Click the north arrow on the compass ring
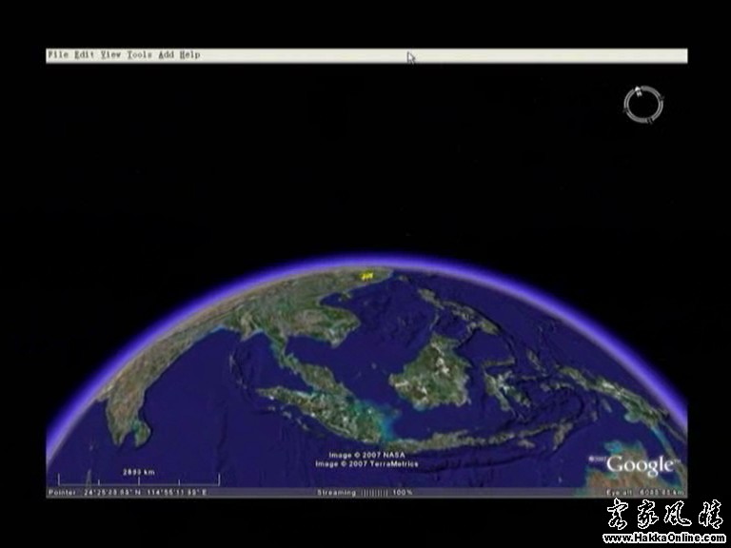The width and height of the screenshot is (731, 548). point(641,91)
